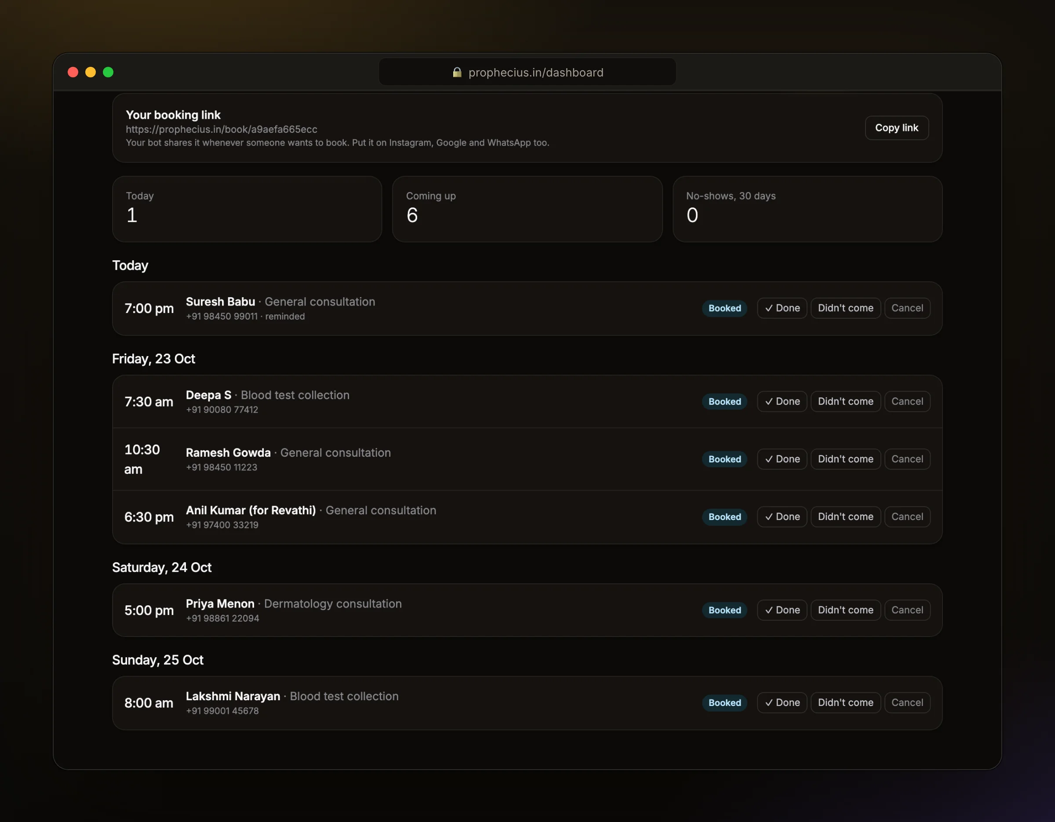Mark Lakshmi Narayan appointment as Done
Screen dimensions: 1055x822
coord(782,703)
